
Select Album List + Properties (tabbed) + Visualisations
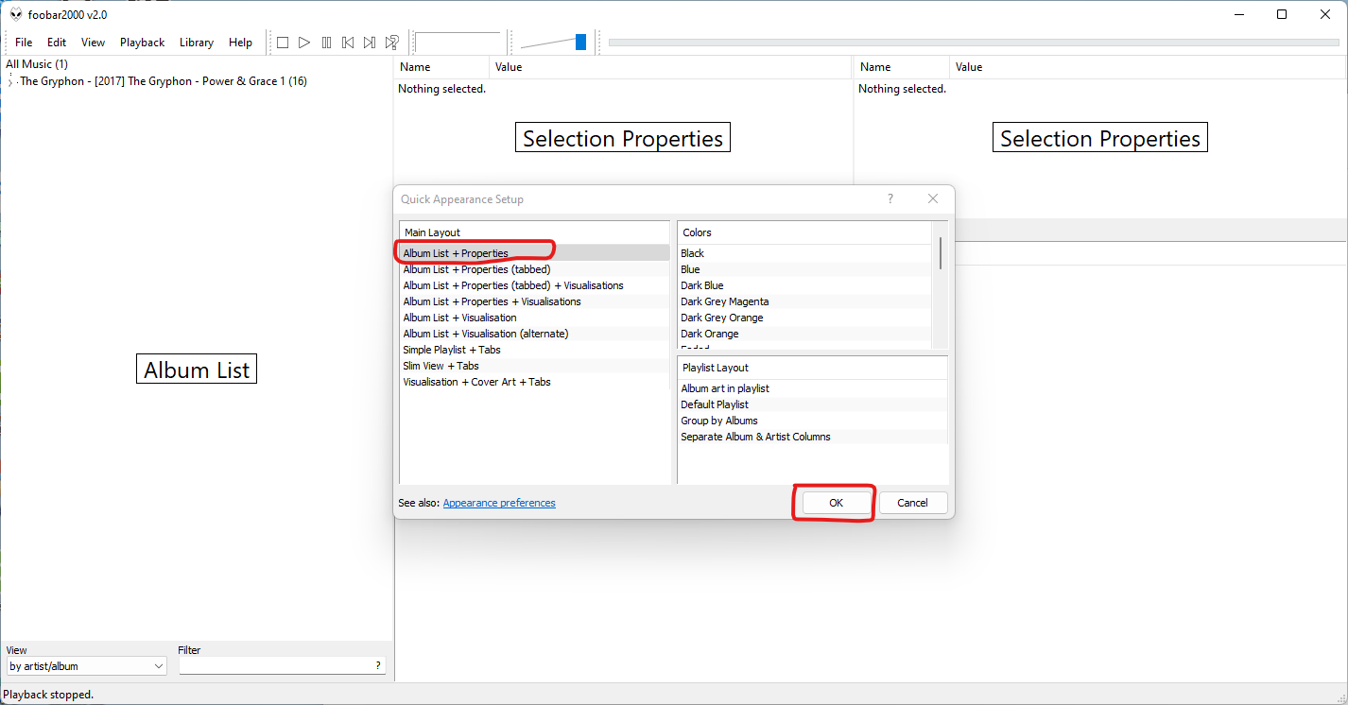[x=534, y=285]
